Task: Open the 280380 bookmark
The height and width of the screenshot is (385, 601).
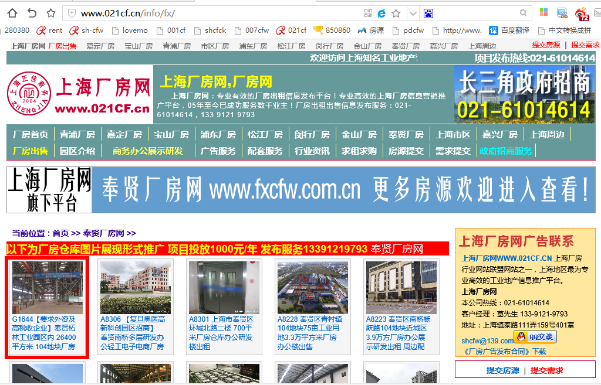Action: pos(17,30)
